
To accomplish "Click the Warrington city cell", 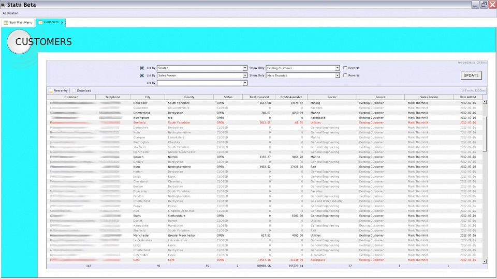I will [141, 143].
